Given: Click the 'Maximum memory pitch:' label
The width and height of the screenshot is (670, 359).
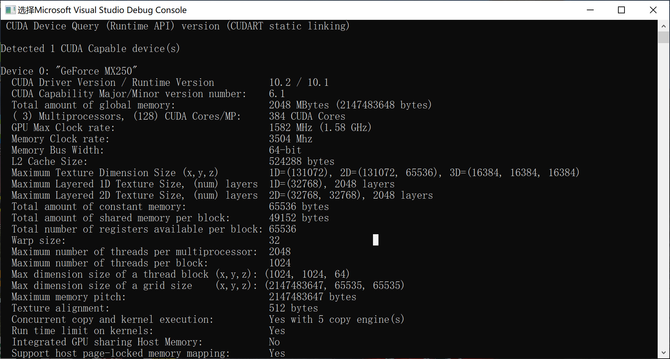Looking at the screenshot, I should (x=68, y=297).
